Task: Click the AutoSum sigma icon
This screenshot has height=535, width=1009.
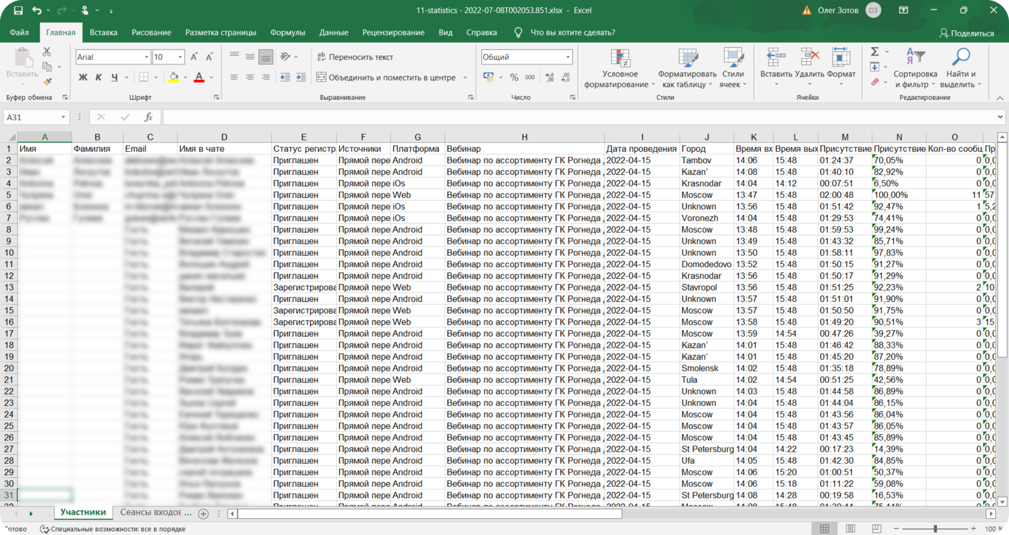Action: [x=875, y=52]
